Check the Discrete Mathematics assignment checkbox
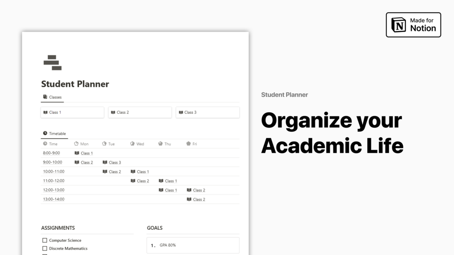 click(x=45, y=248)
